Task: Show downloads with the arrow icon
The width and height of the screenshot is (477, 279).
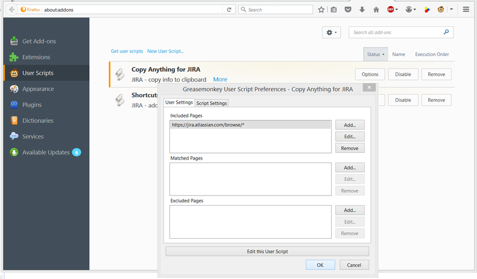Action: click(x=362, y=10)
